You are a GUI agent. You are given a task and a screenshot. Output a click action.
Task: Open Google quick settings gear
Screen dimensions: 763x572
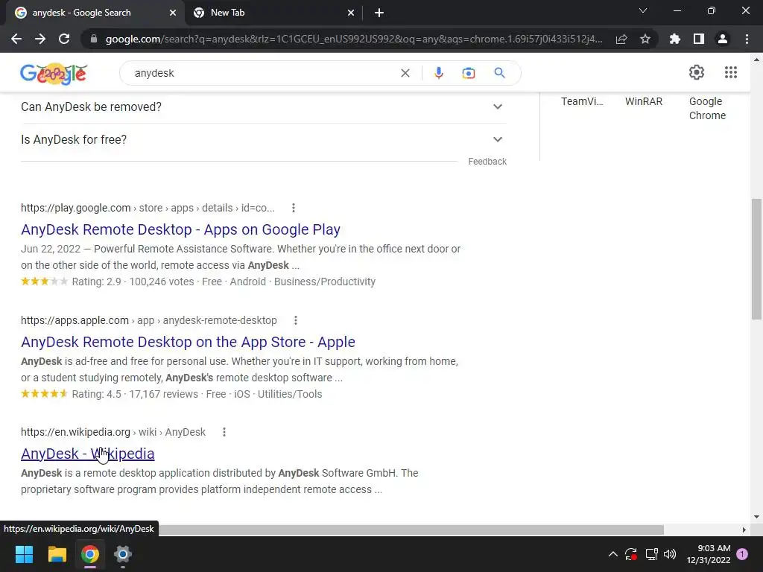click(x=697, y=72)
